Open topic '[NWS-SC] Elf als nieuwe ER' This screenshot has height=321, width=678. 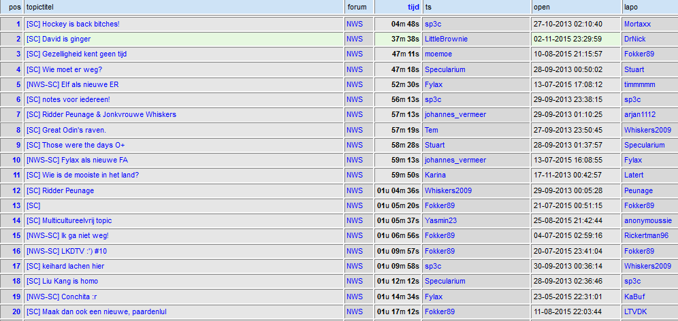click(x=73, y=85)
